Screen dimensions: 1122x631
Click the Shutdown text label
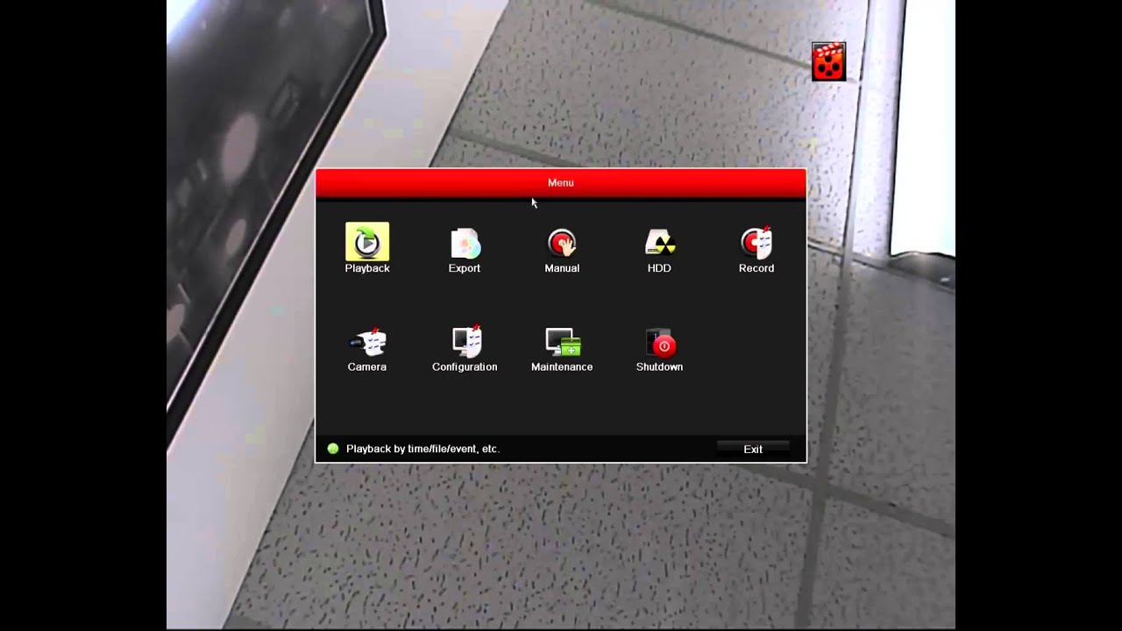point(659,367)
